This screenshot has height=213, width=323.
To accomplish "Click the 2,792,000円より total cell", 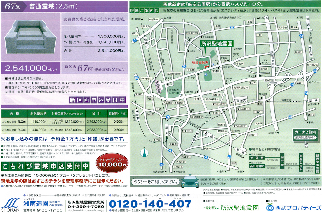I will pos(96,122).
